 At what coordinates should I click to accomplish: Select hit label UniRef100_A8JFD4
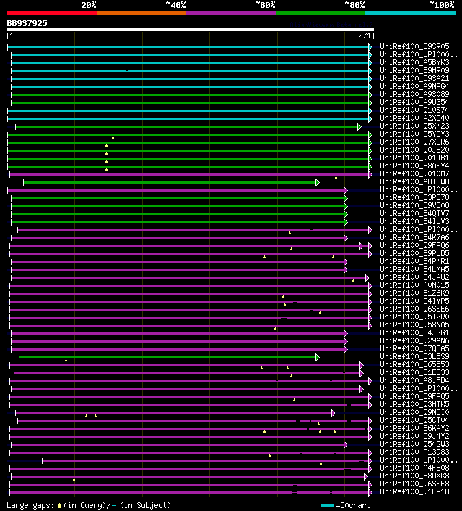[414, 380]
